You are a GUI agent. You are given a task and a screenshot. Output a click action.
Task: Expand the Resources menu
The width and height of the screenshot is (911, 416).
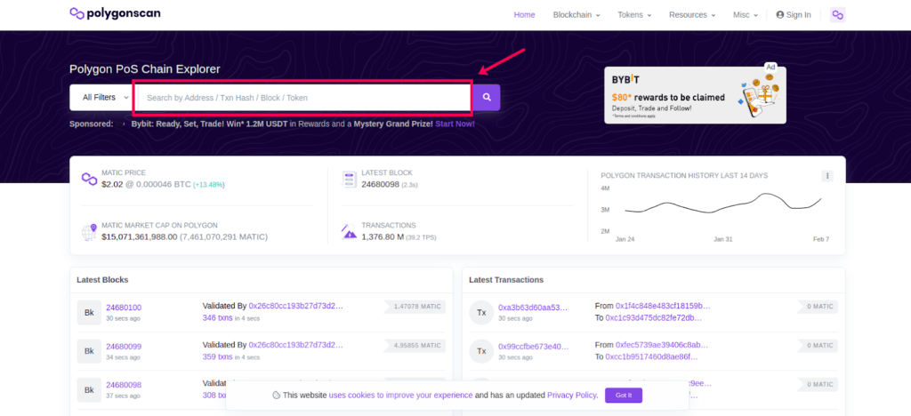coord(692,15)
